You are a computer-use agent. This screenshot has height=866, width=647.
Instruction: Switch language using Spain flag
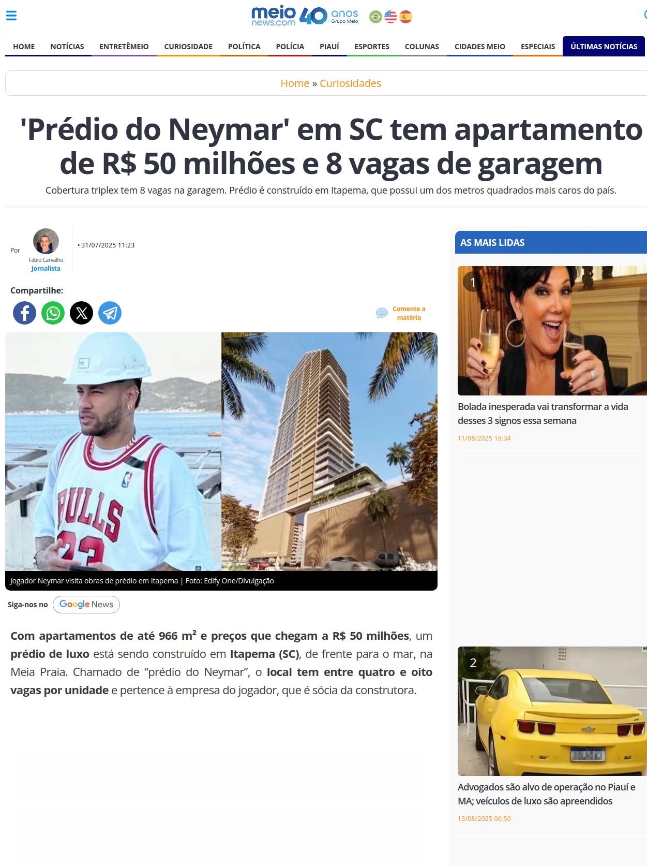[x=406, y=17]
